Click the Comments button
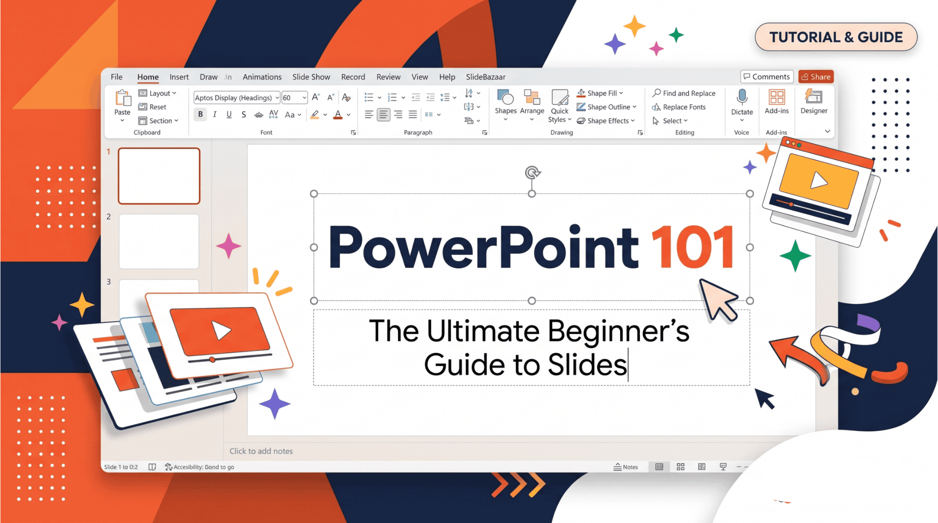This screenshot has height=523, width=938. 767,76
